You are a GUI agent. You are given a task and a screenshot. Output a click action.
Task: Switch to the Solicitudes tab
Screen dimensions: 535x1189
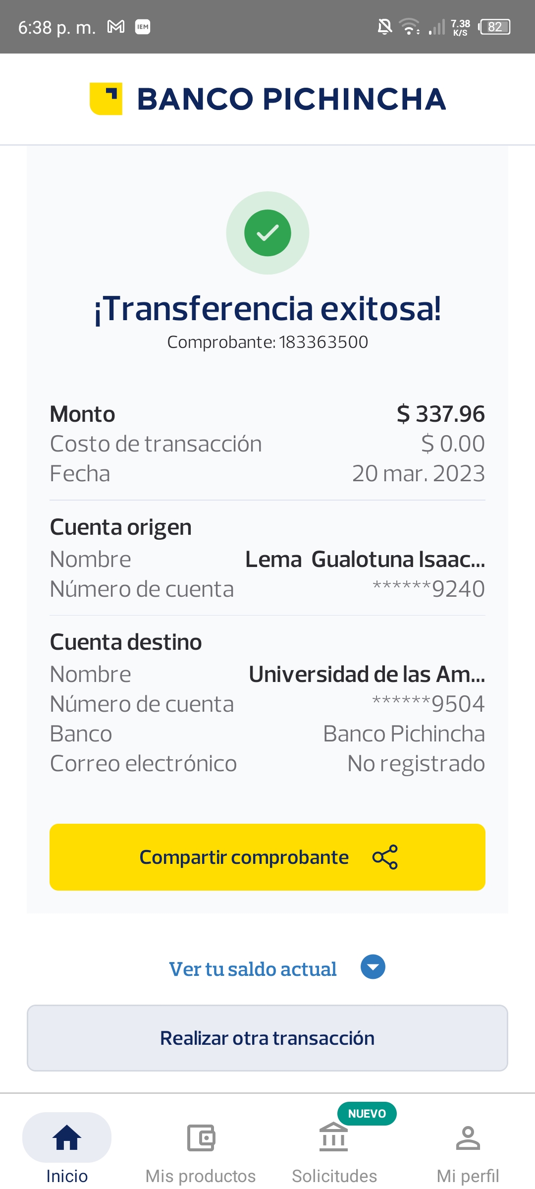click(334, 1176)
